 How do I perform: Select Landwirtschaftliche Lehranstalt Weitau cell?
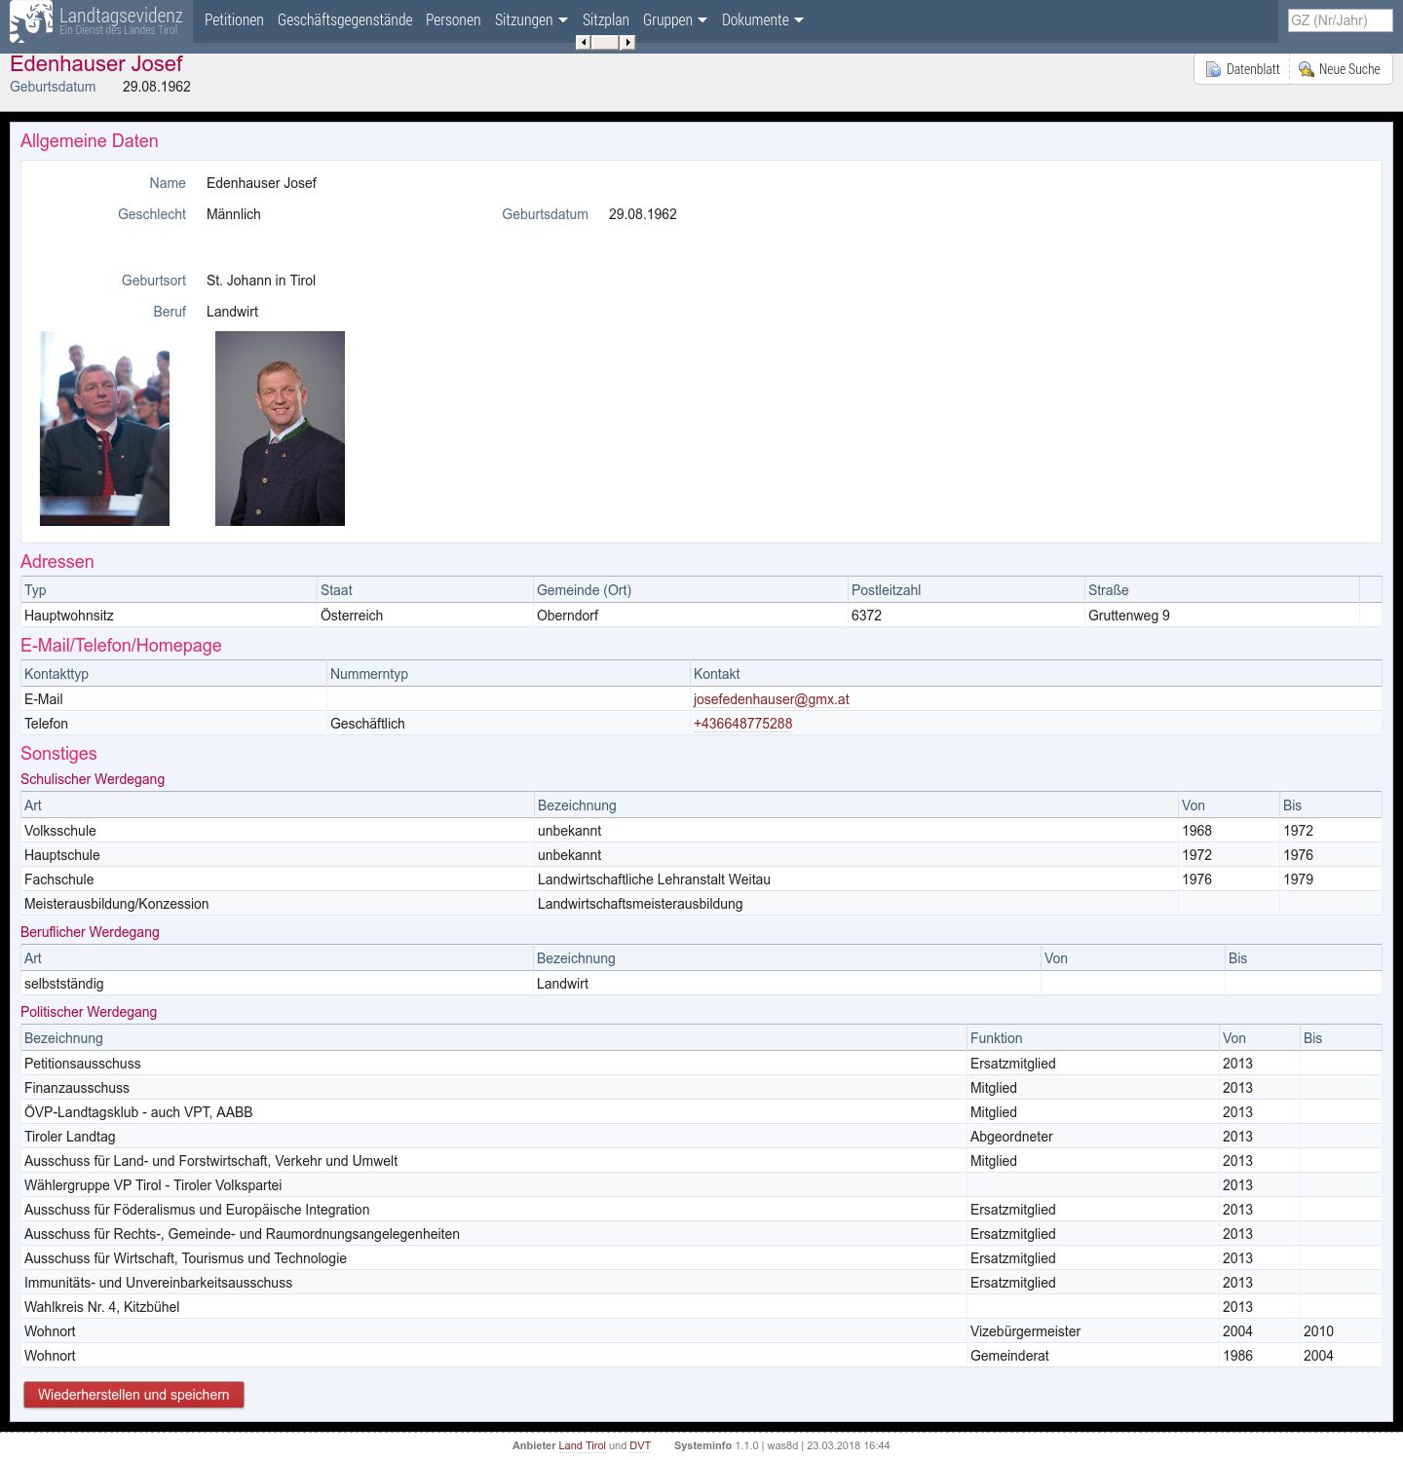point(855,880)
